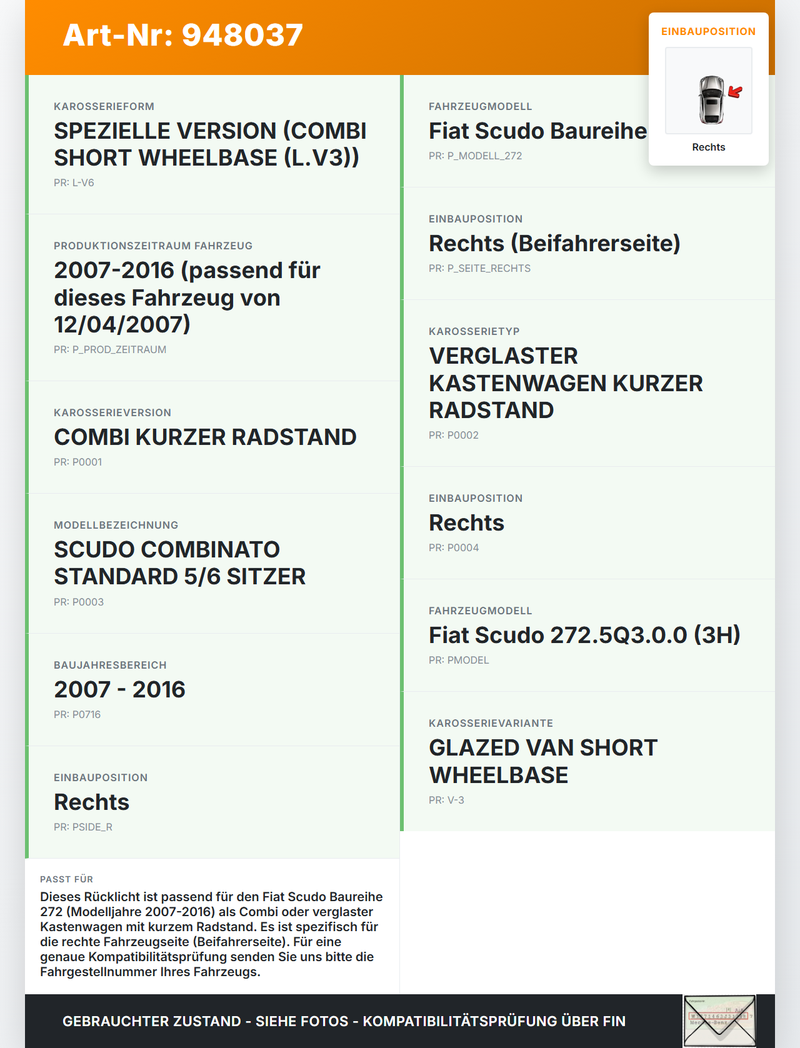The width and height of the screenshot is (800, 1048).
Task: Click the Fiat Scudo Baureihe model value
Action: [537, 131]
